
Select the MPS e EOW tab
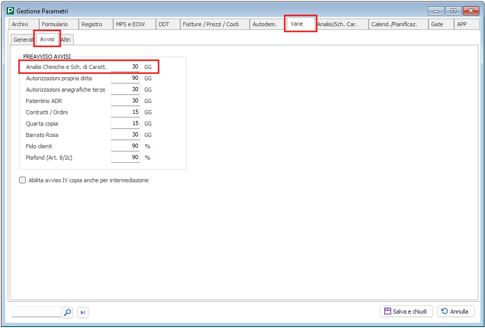click(130, 24)
